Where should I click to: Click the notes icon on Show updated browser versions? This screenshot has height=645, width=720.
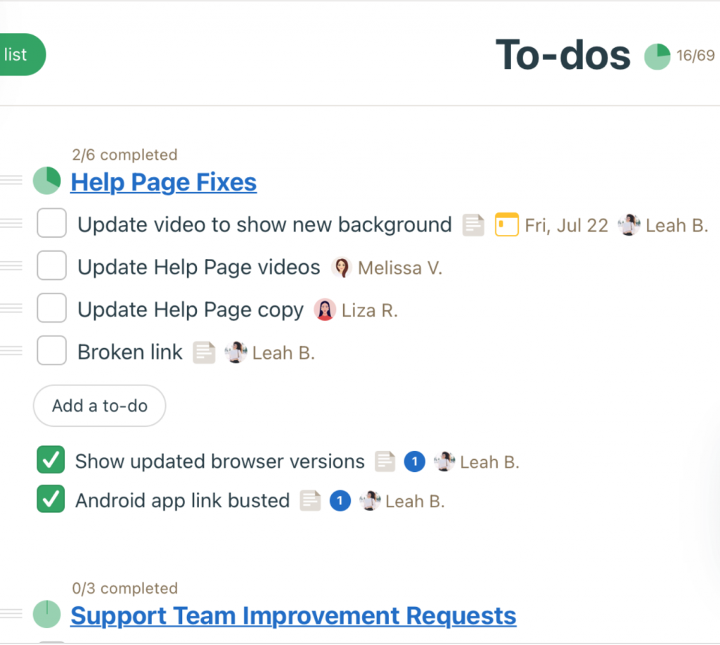coord(385,461)
